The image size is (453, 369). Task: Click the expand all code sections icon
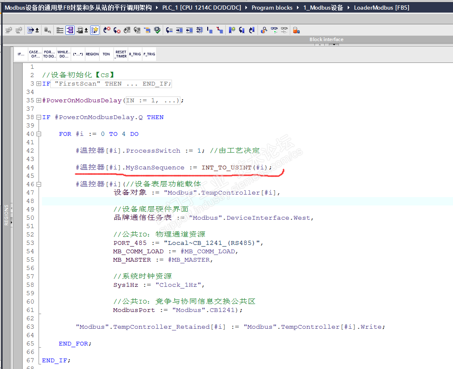(x=60, y=30)
